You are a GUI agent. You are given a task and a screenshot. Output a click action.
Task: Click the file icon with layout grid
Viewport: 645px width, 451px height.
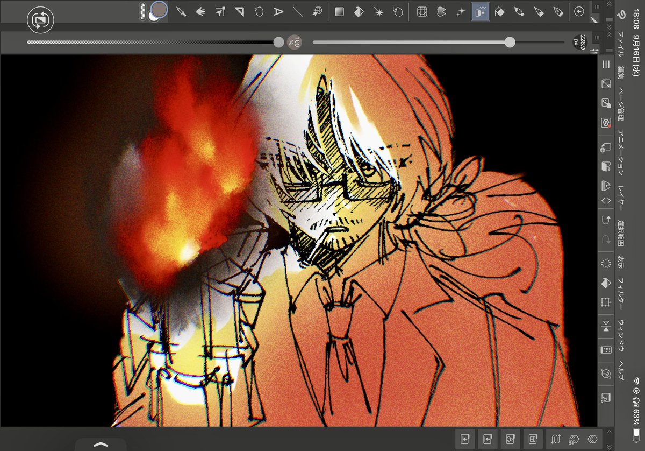pos(533,439)
